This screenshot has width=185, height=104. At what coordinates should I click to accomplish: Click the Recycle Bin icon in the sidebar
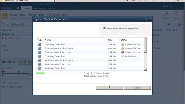click(4, 83)
